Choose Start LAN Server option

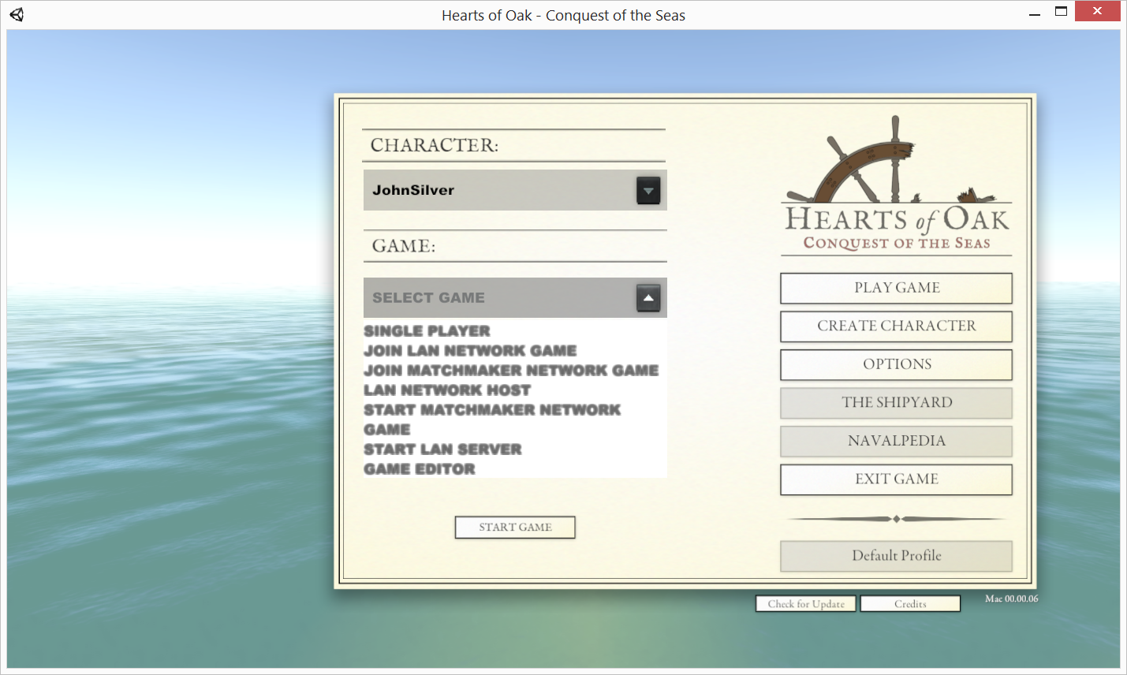point(442,449)
